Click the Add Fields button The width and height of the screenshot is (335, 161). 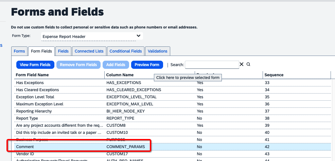point(116,65)
